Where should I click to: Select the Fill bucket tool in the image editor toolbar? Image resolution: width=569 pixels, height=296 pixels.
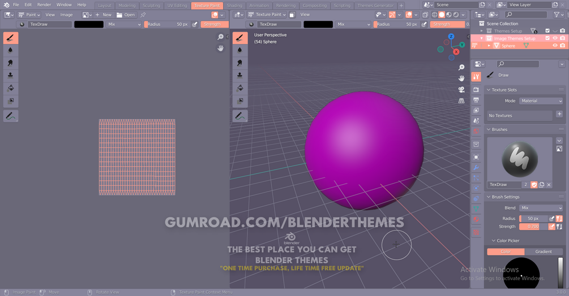(x=11, y=88)
